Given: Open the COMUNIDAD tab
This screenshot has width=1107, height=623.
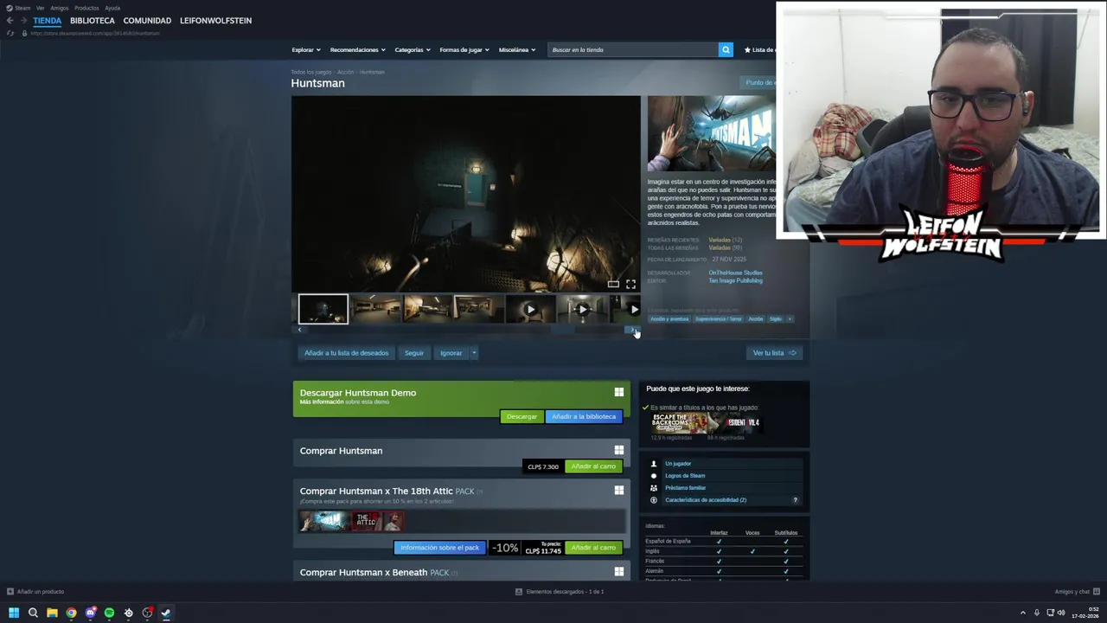Looking at the screenshot, I should (x=147, y=21).
